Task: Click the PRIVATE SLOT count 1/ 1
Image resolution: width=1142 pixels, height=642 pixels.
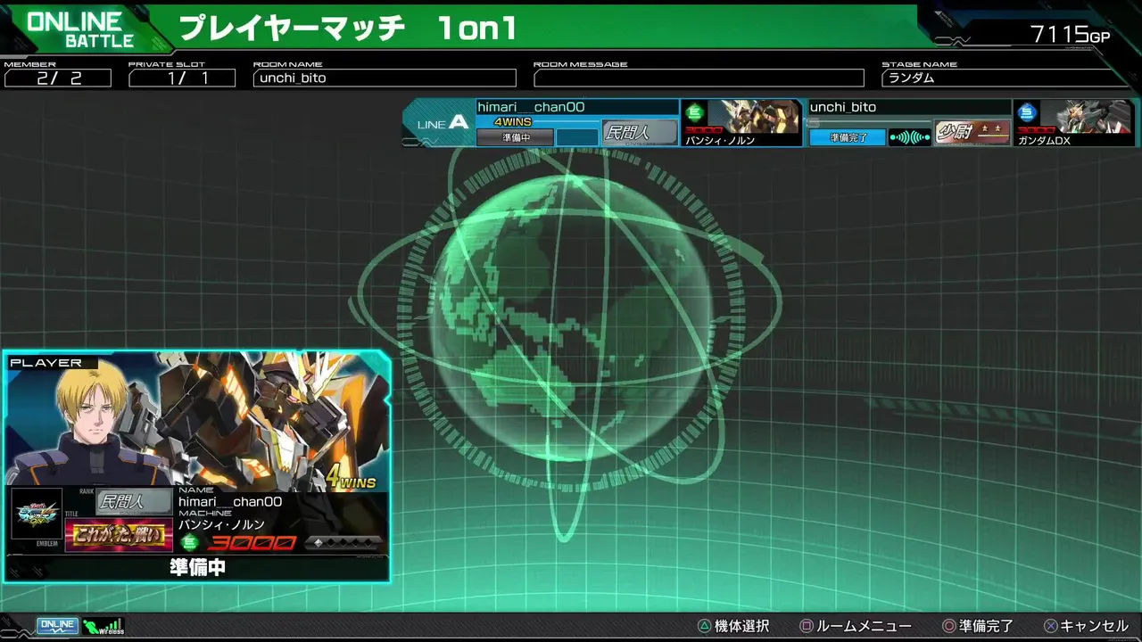Action: (182, 78)
